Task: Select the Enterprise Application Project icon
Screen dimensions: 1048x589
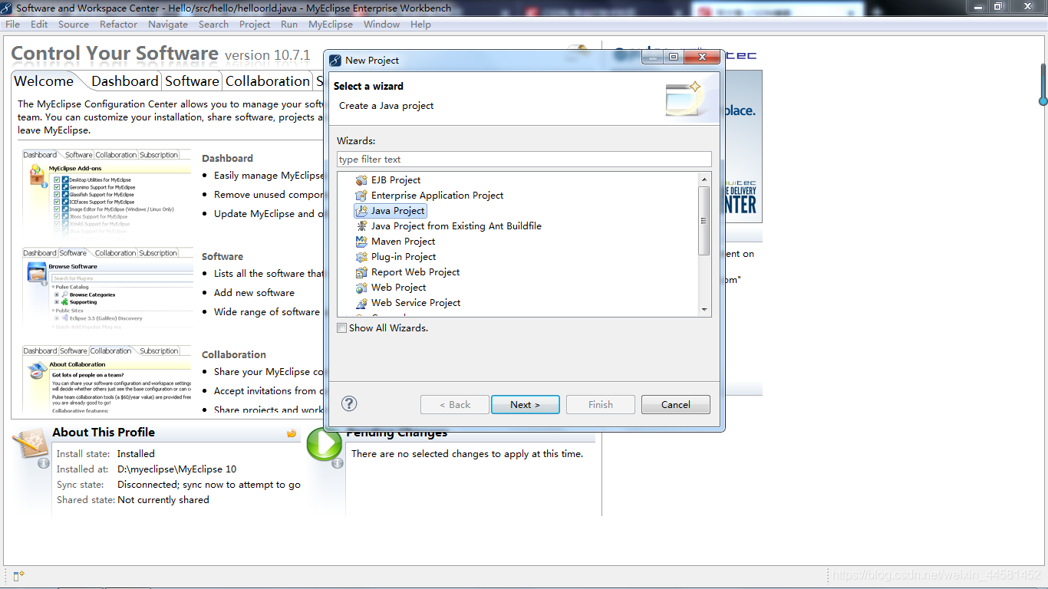Action: [x=361, y=196]
